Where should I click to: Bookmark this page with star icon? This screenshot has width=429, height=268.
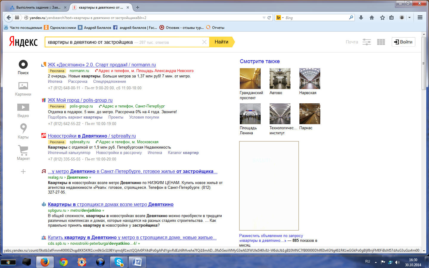point(383,18)
